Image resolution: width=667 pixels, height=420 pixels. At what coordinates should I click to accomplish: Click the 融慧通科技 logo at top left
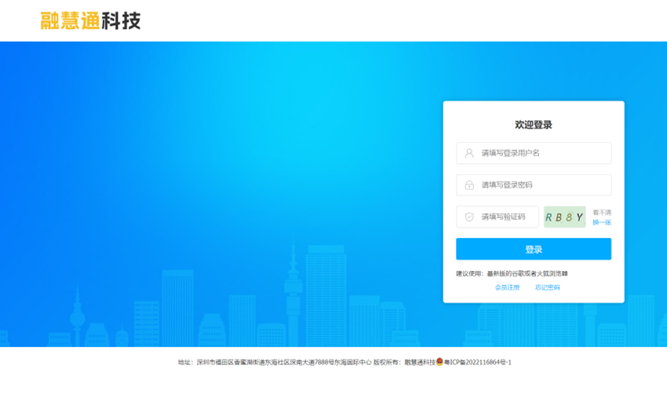[90, 21]
